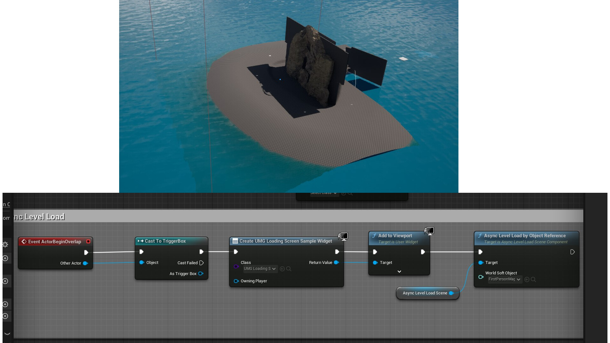Click the As Trigger Box output pin
Viewport: 610px width, 343px height.
[201, 273]
